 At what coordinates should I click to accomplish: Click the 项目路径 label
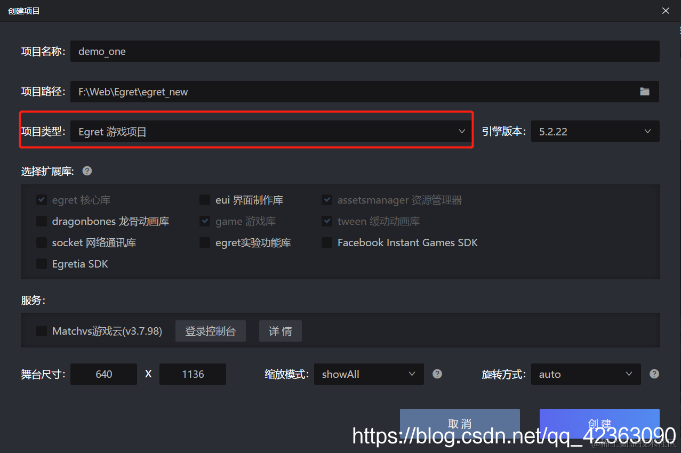[x=43, y=92]
